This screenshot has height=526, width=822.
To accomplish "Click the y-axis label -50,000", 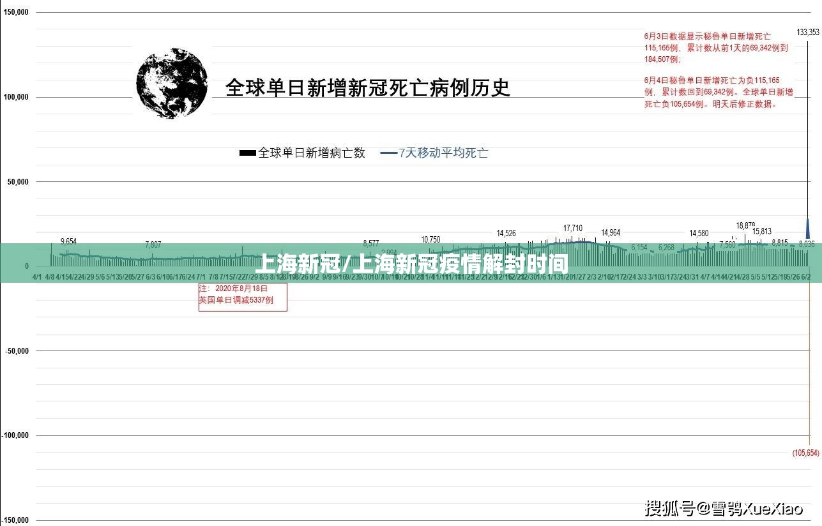I will (x=17, y=350).
